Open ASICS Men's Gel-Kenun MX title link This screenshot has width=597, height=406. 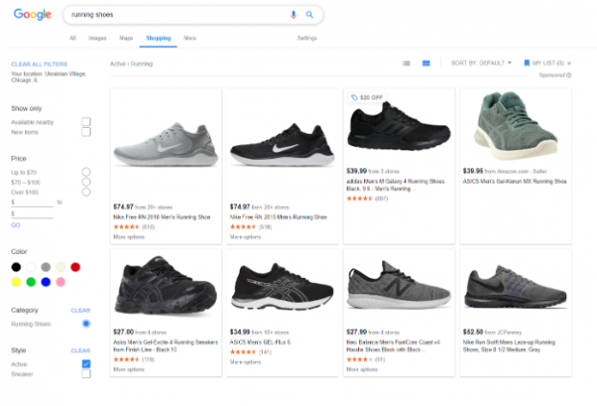tap(515, 182)
